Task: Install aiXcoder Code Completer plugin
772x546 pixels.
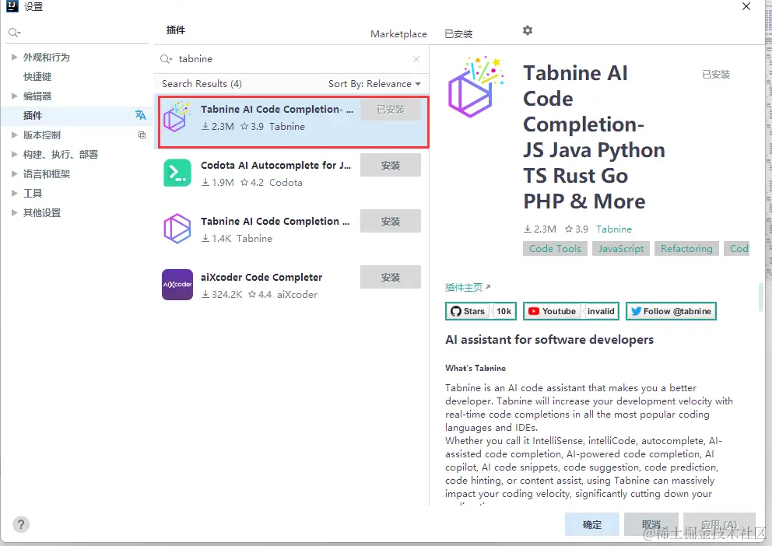Action: [x=391, y=278]
